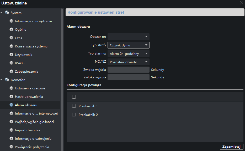Click the gear icon beside Użytkownik
The image size is (245, 151).
(11, 55)
